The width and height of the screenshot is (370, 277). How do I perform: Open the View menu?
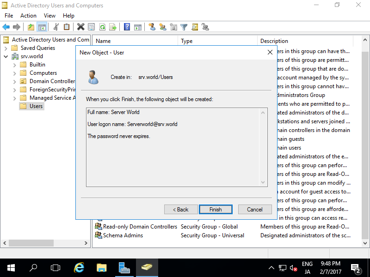(49, 16)
